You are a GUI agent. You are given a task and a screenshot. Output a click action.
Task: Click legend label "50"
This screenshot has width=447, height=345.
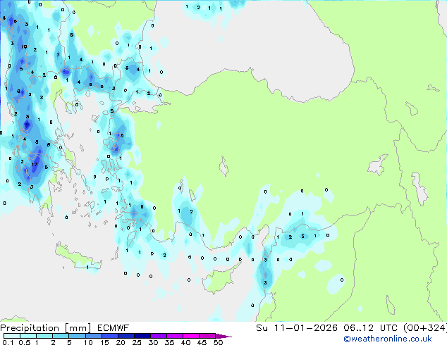point(218,342)
